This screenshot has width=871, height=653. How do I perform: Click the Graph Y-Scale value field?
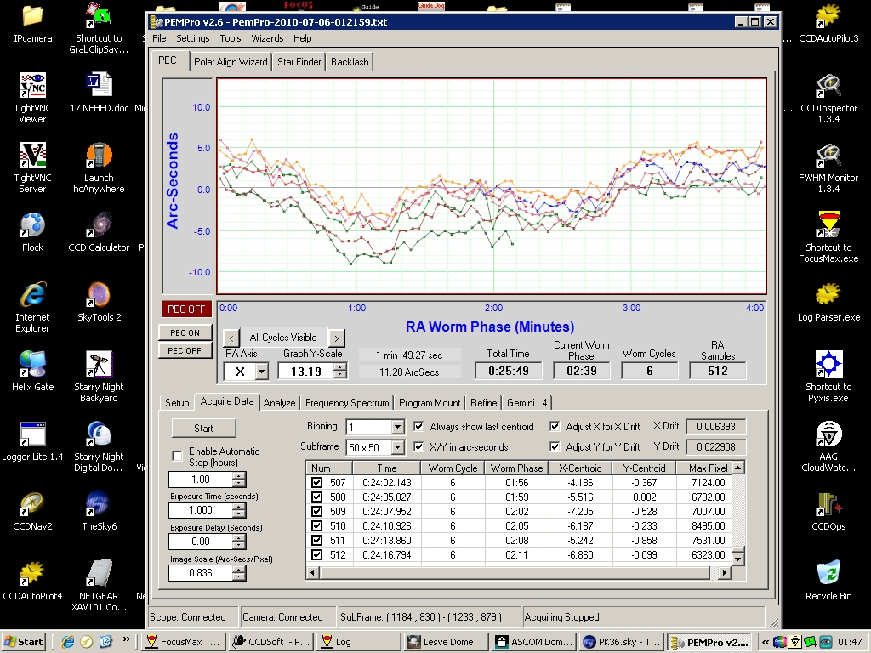(x=306, y=372)
